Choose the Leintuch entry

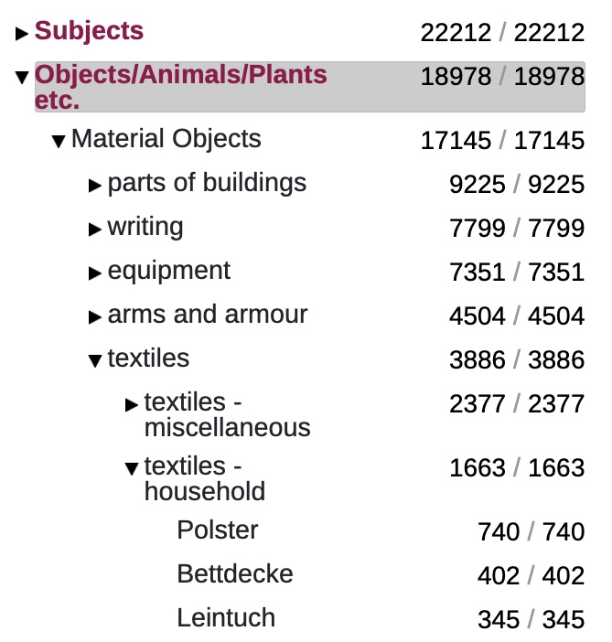click(x=226, y=618)
